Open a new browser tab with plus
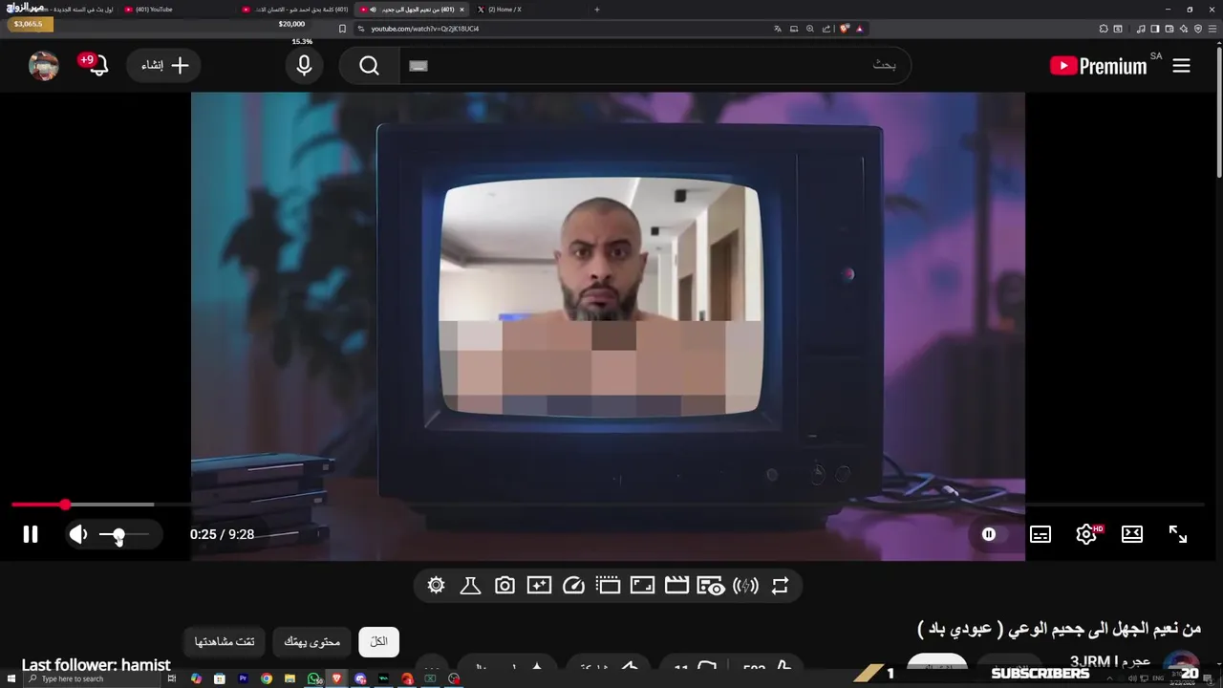 click(x=597, y=10)
